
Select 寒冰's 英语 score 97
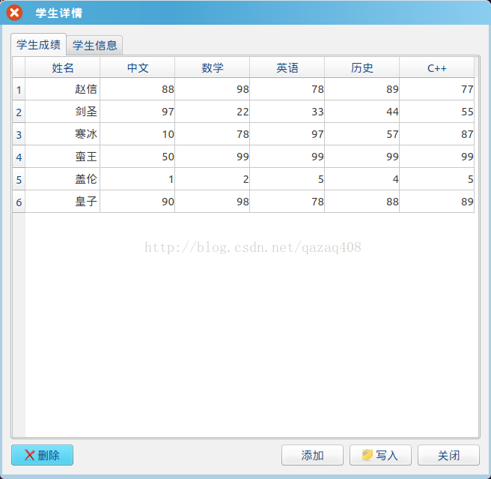point(287,134)
